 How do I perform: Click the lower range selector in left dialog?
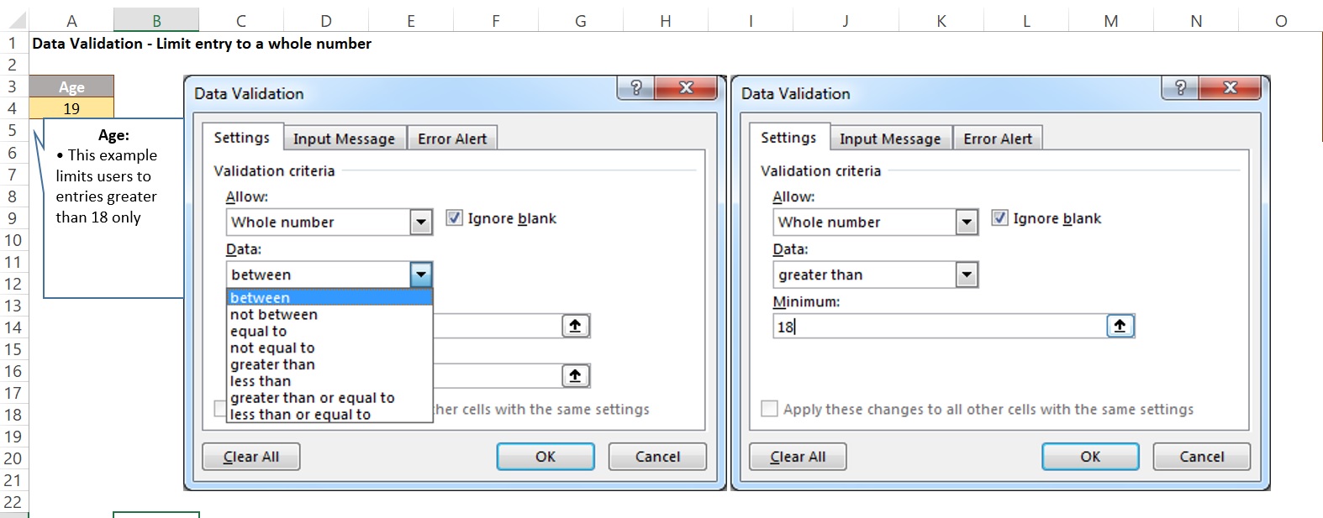[575, 376]
